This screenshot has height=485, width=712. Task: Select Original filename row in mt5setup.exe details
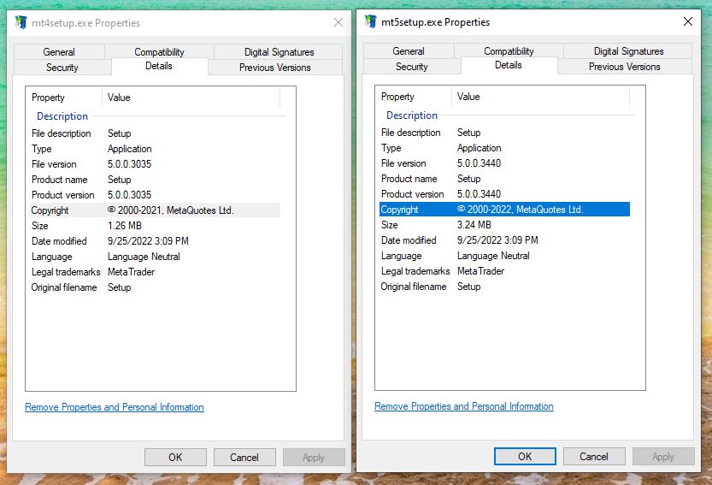pyautogui.click(x=505, y=287)
